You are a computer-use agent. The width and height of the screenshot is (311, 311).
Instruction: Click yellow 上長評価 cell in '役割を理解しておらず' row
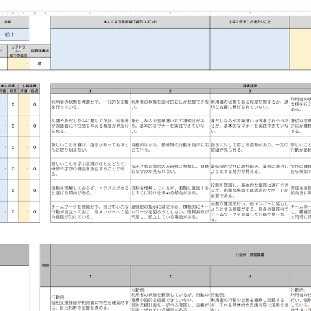point(24,190)
